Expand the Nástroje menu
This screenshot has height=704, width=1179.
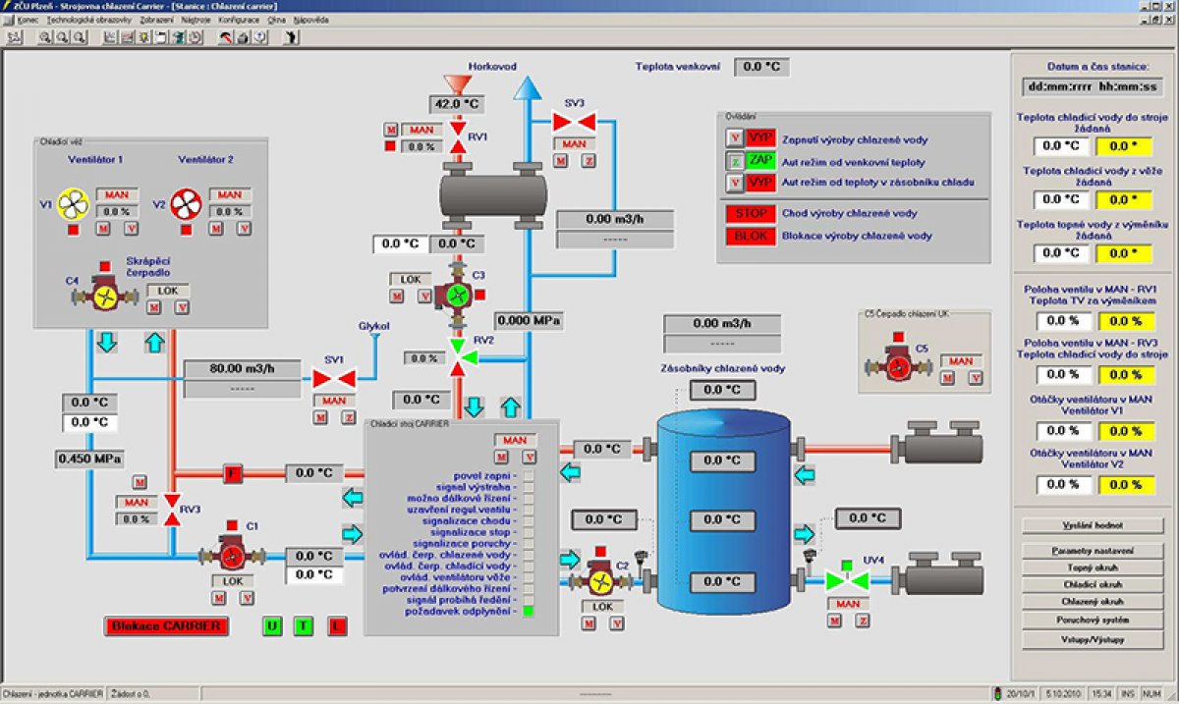pos(196,19)
